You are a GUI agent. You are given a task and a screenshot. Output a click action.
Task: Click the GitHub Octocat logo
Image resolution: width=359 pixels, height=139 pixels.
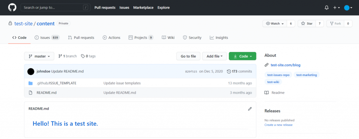coord(12,8)
